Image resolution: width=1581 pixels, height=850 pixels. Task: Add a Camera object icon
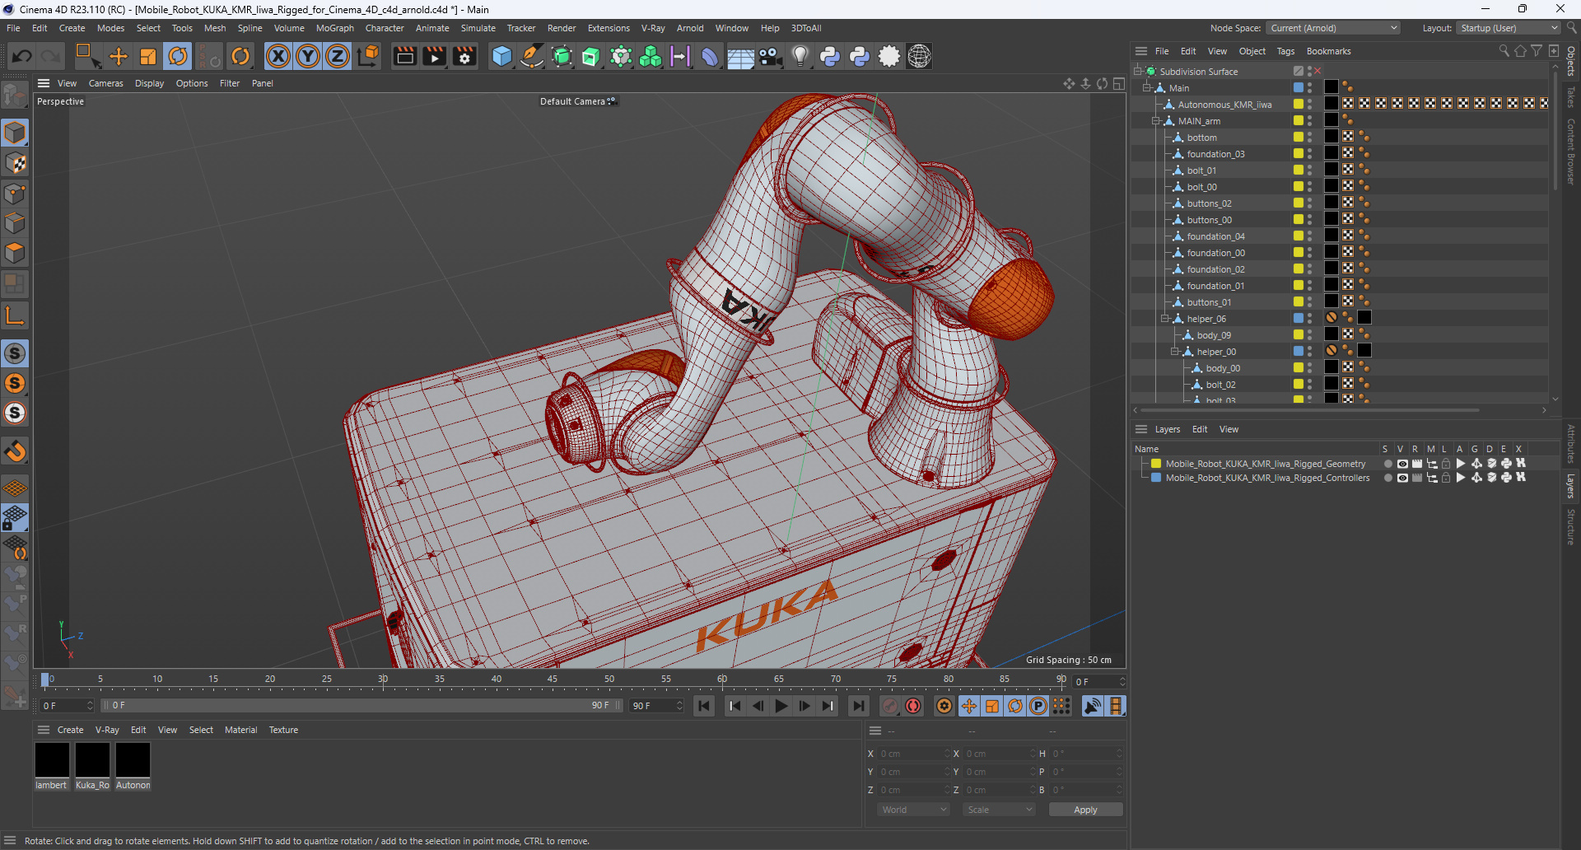(770, 56)
